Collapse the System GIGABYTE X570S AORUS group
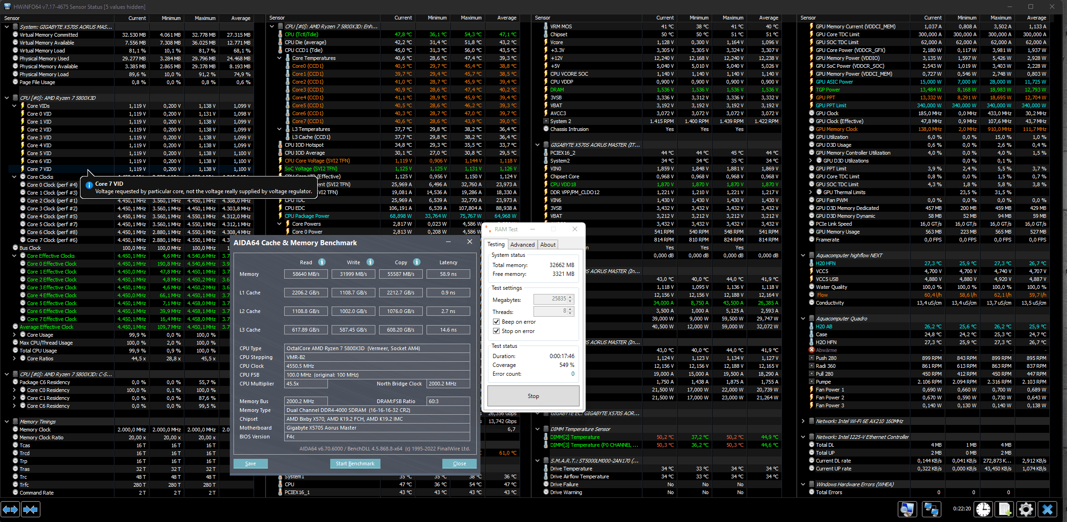 7,27
